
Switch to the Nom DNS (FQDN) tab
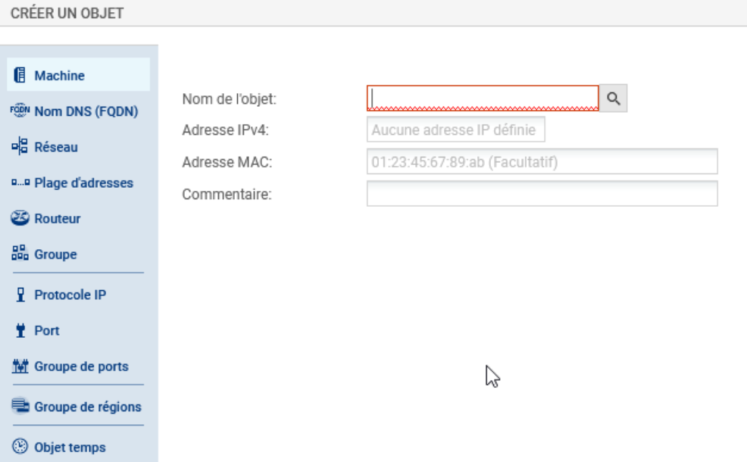point(86,112)
